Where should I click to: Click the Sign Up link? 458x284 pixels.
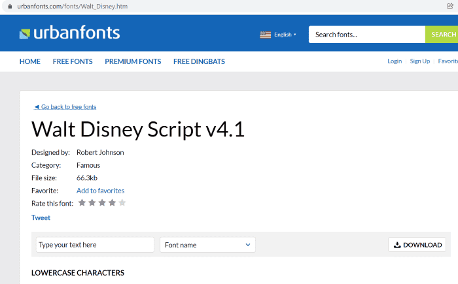coord(420,61)
